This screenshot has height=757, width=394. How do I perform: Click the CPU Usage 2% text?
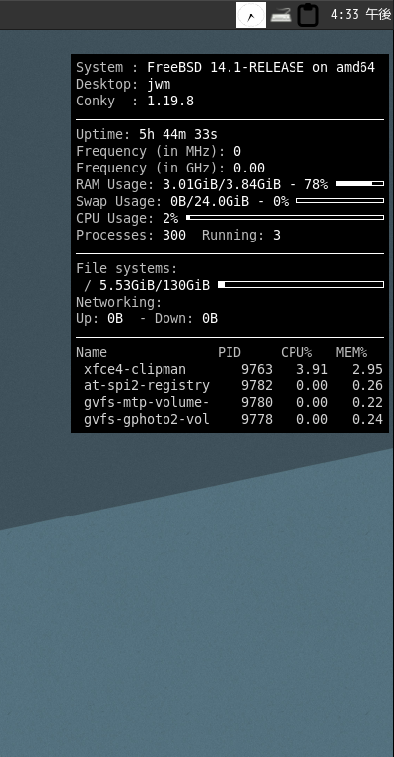click(127, 218)
